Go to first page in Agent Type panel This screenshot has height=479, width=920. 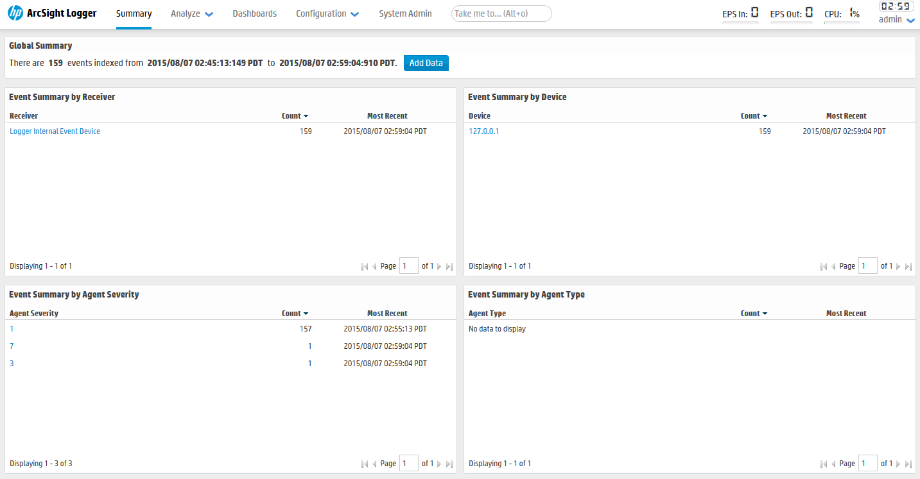(824, 464)
